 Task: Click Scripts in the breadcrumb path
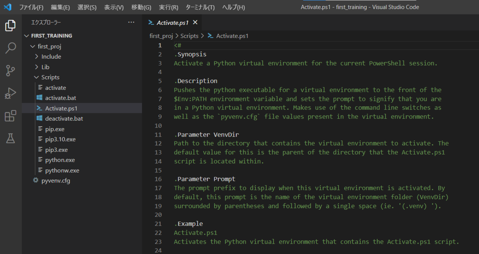[189, 36]
